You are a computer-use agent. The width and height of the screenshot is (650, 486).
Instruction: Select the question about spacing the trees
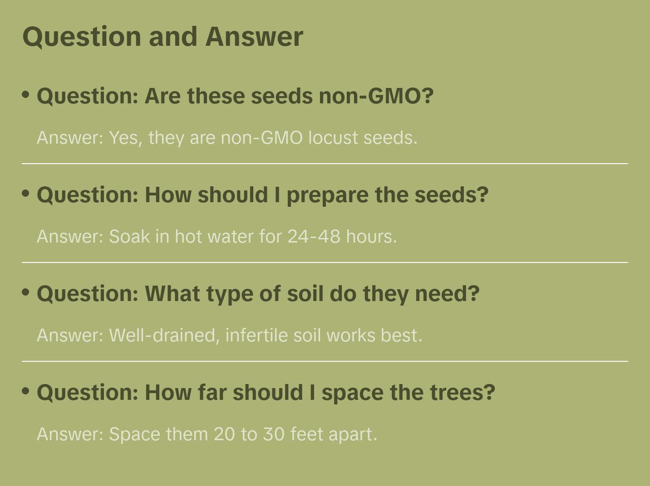click(x=266, y=393)
